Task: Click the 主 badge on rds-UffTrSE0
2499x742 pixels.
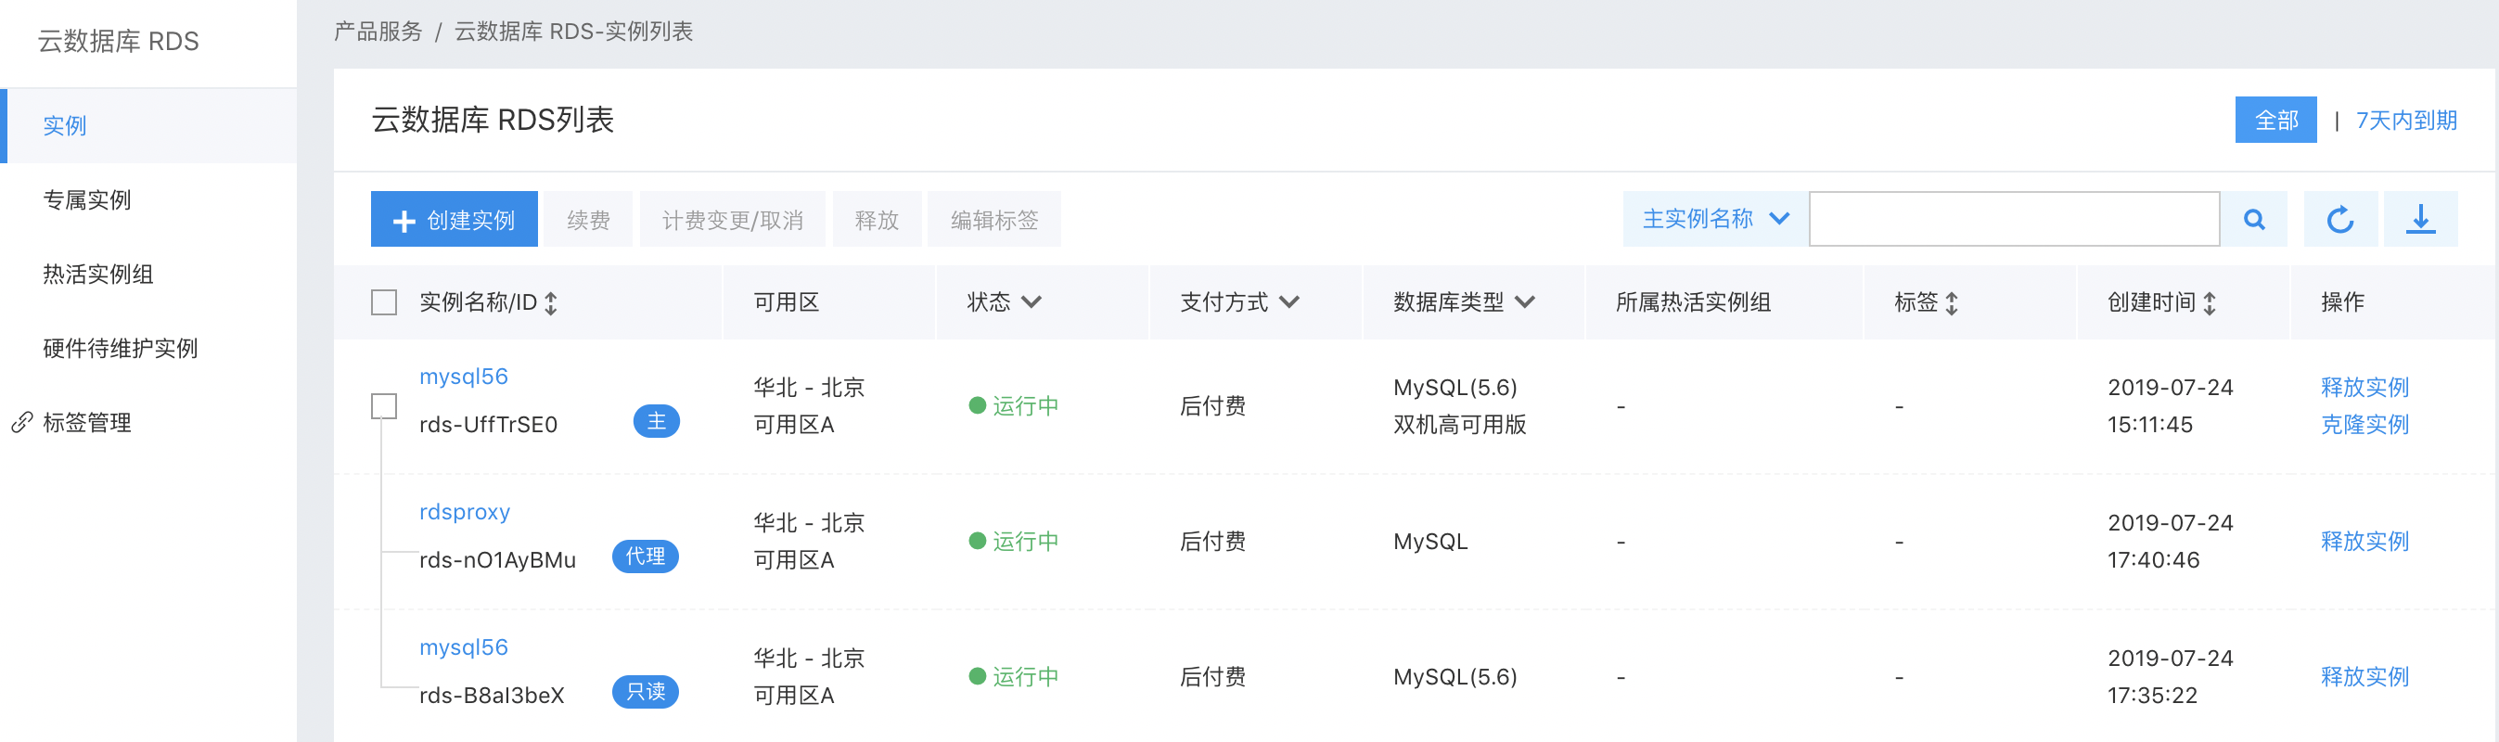Action: pos(656,422)
